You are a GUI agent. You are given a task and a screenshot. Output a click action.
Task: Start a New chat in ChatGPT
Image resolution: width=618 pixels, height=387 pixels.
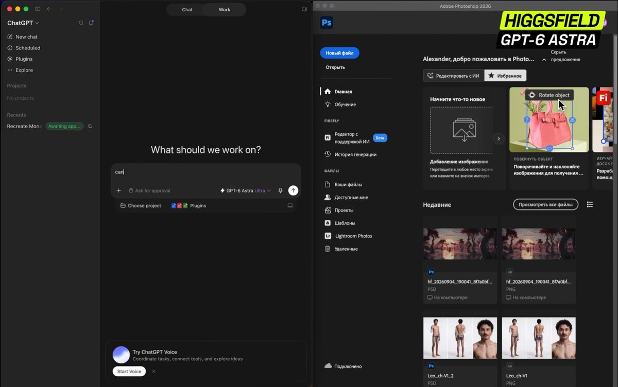click(x=23, y=37)
